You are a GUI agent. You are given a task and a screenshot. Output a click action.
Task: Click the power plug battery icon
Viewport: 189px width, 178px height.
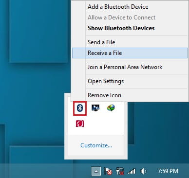tap(120, 171)
